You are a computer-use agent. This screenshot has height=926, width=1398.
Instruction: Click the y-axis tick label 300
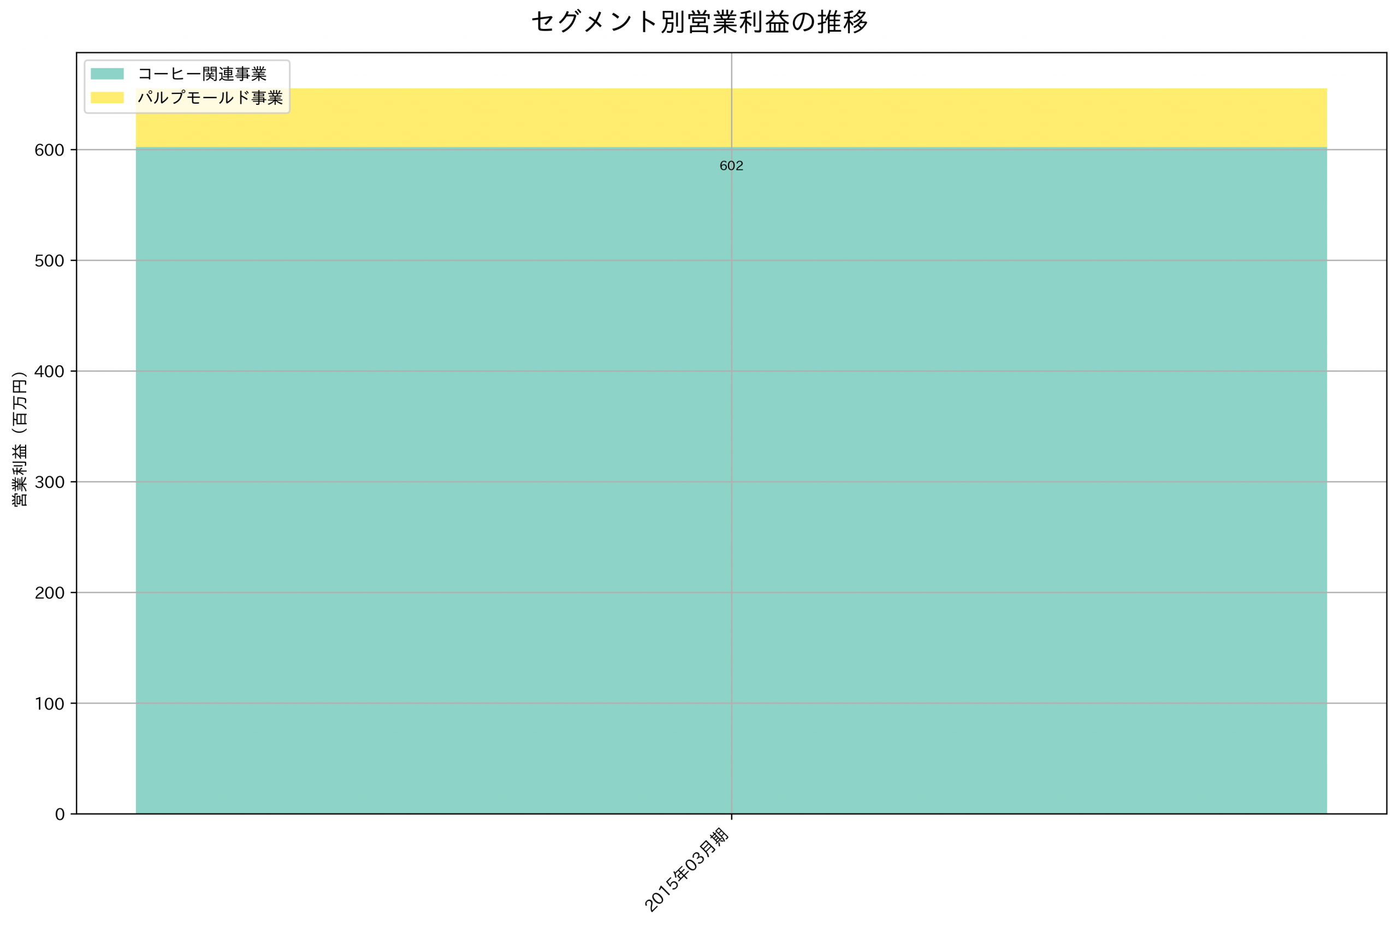point(49,482)
